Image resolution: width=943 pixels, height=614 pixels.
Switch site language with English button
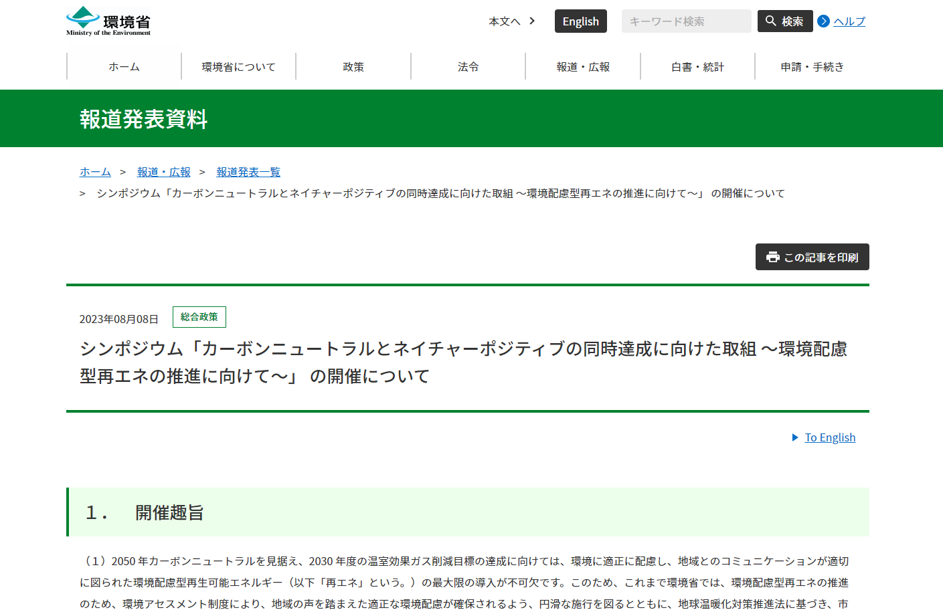click(580, 21)
